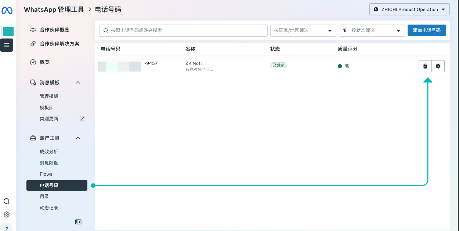This screenshot has width=459, height=231.
Task: Click WhatsApp 管理工具 breadcrumb link
Action: pyautogui.click(x=54, y=10)
